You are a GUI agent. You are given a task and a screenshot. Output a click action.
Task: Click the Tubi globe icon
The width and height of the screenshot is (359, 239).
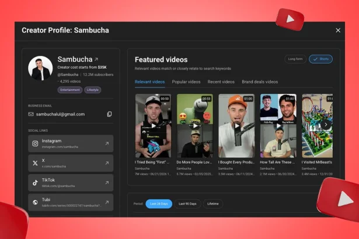tap(35, 202)
